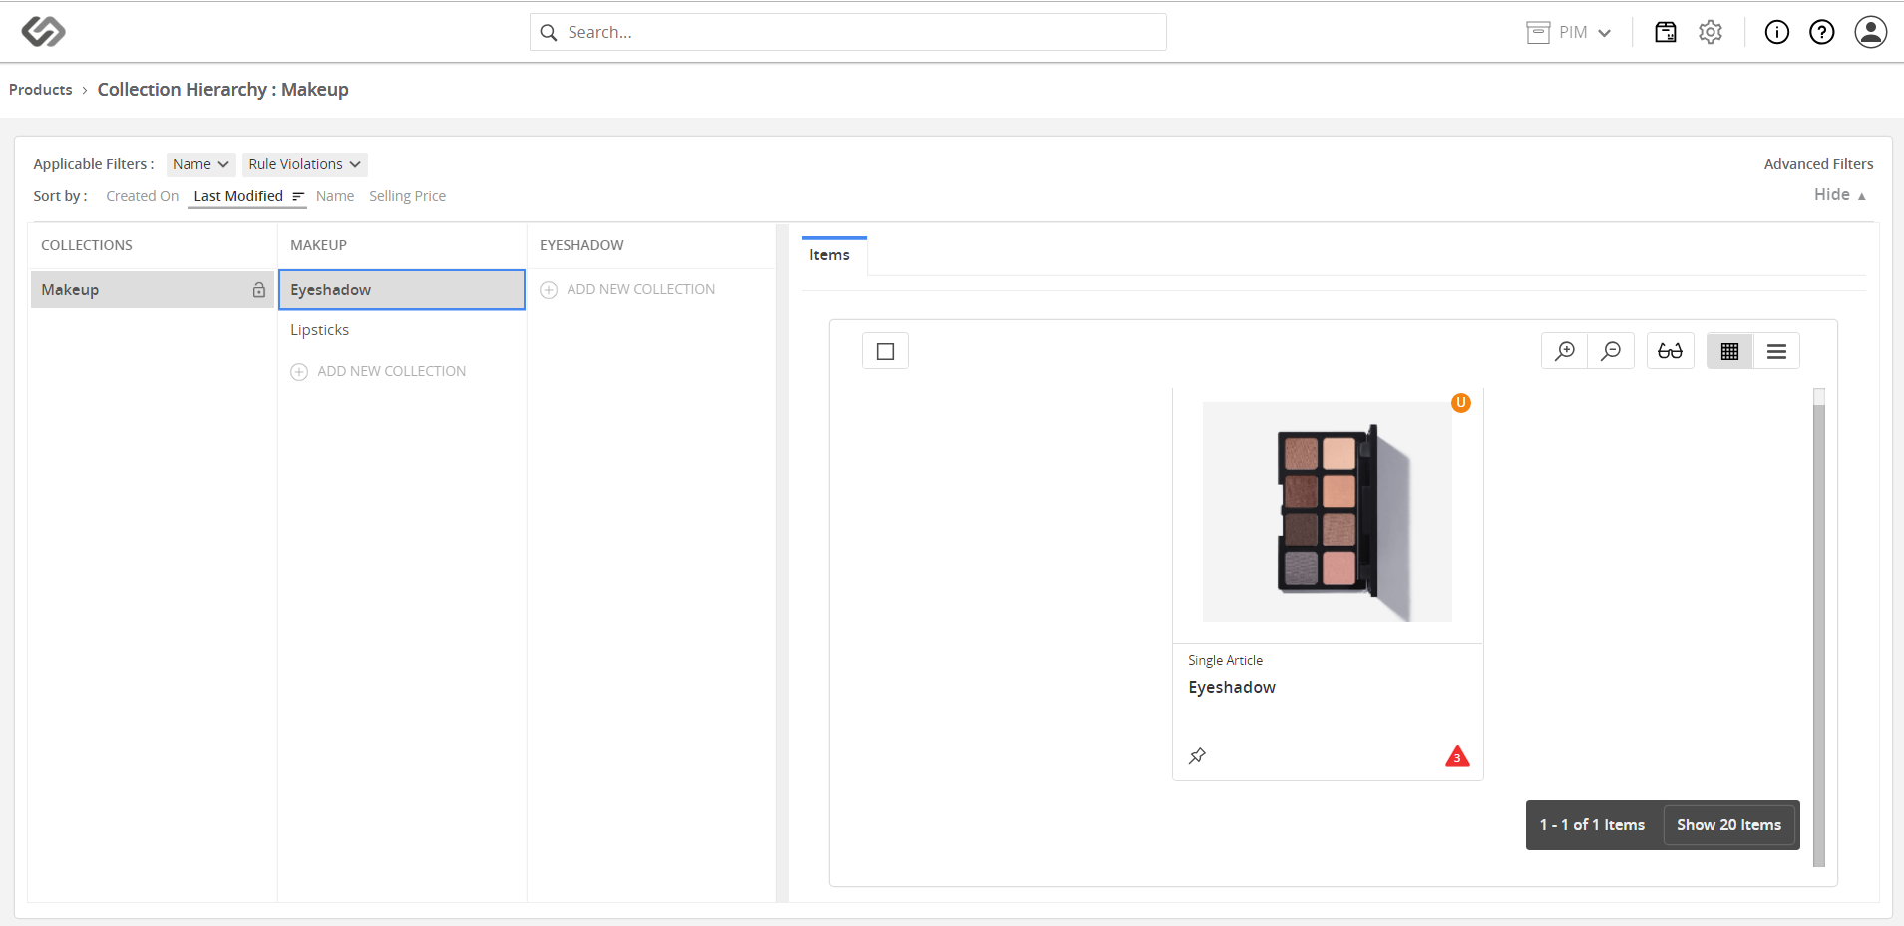Click the items panel vertical scrollbar
Screen dimensions: 1904x926
1819,628
